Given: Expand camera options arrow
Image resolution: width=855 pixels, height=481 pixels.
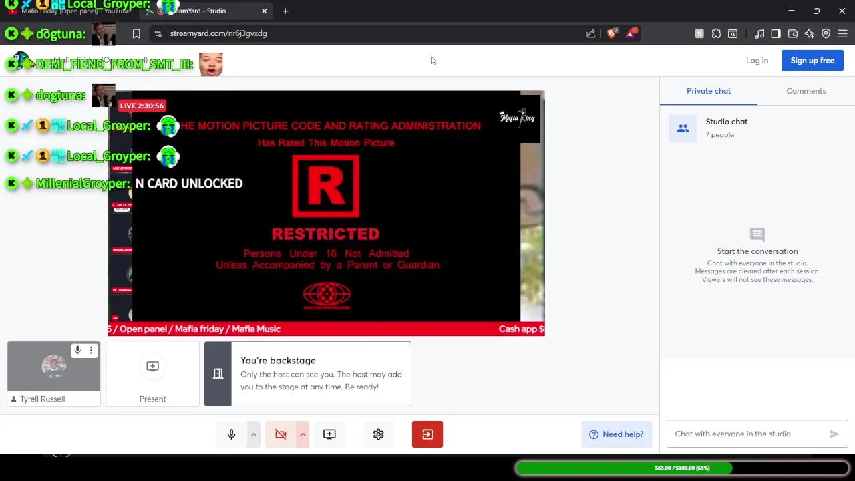Looking at the screenshot, I should pyautogui.click(x=303, y=434).
